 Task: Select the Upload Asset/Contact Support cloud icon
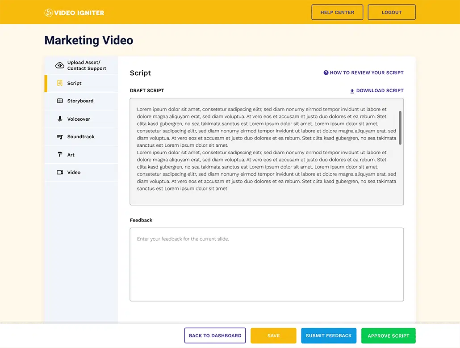click(59, 65)
